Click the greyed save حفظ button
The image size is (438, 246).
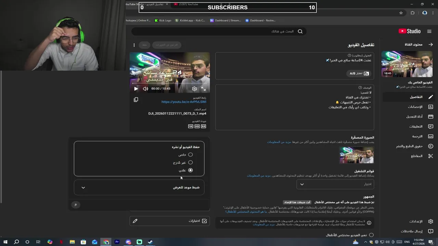pos(144,45)
